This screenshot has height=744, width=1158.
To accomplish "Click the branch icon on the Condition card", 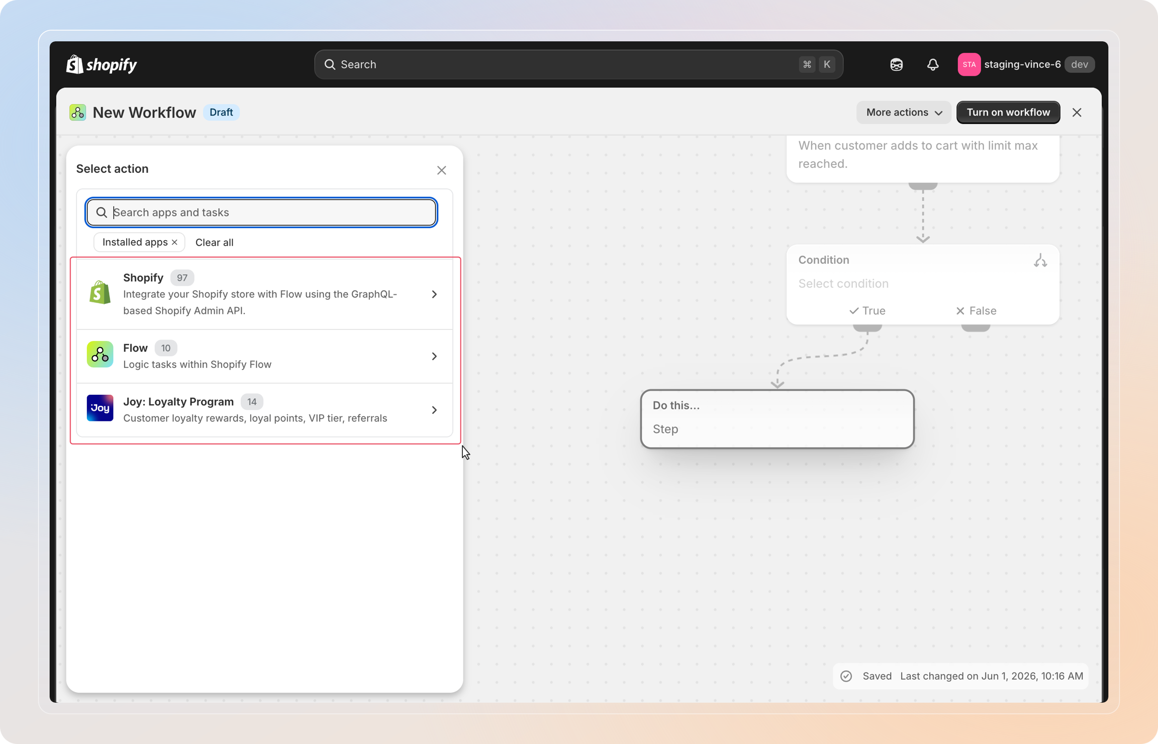I will click(1040, 260).
